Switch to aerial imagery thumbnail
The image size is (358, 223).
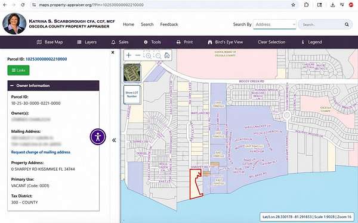tap(132, 73)
